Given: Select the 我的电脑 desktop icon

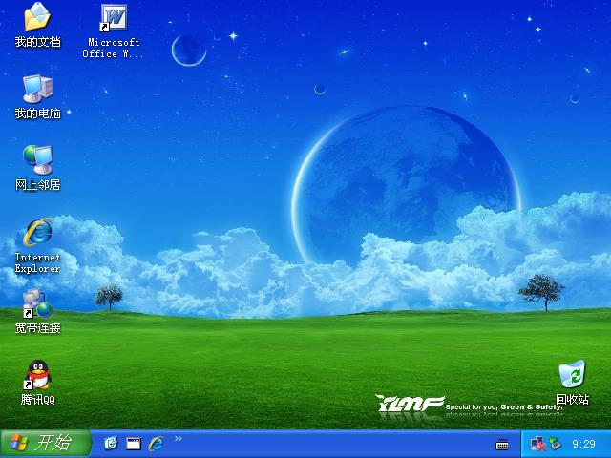Looking at the screenshot, I should pyautogui.click(x=37, y=89).
